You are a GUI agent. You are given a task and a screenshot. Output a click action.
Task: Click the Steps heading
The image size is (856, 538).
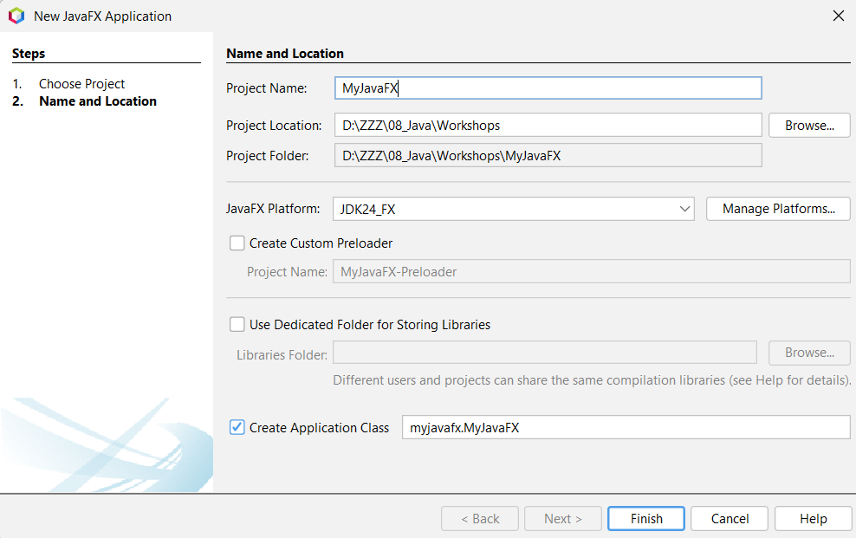(29, 54)
